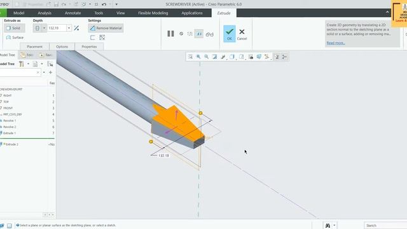Open the depth type dropdown arrow

44,28
